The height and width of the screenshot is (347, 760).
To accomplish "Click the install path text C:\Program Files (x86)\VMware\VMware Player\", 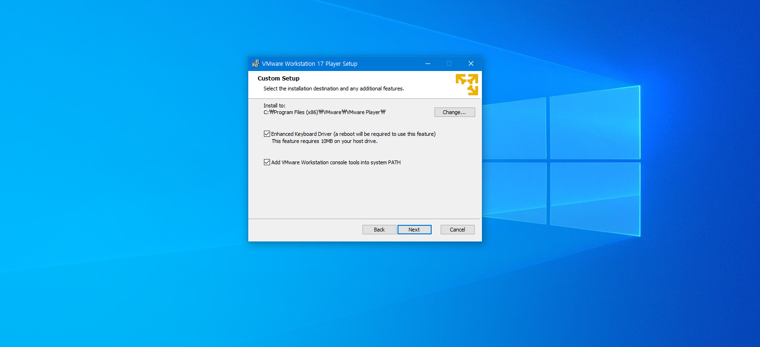I will coord(325,112).
